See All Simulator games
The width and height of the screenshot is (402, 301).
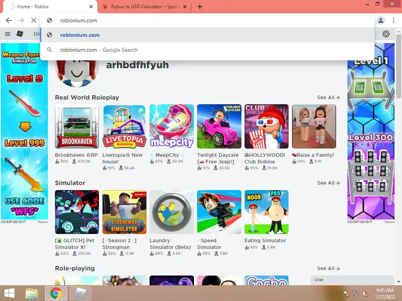(329, 183)
